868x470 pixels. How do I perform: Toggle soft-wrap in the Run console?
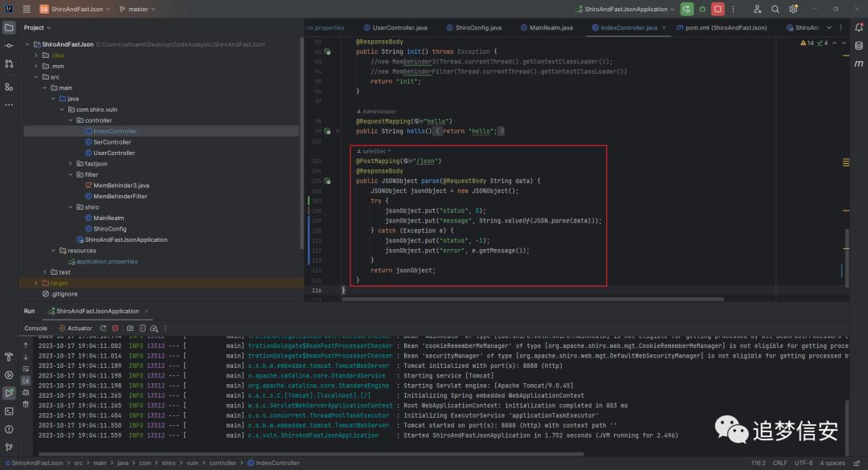tap(26, 370)
